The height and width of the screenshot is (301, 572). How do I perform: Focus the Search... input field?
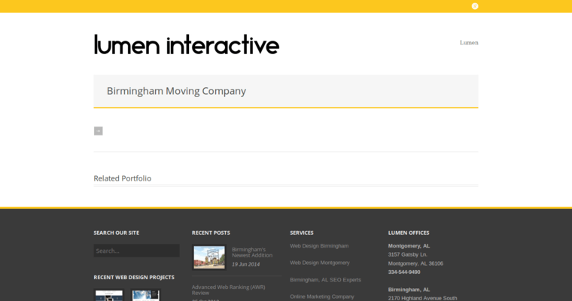tap(136, 251)
